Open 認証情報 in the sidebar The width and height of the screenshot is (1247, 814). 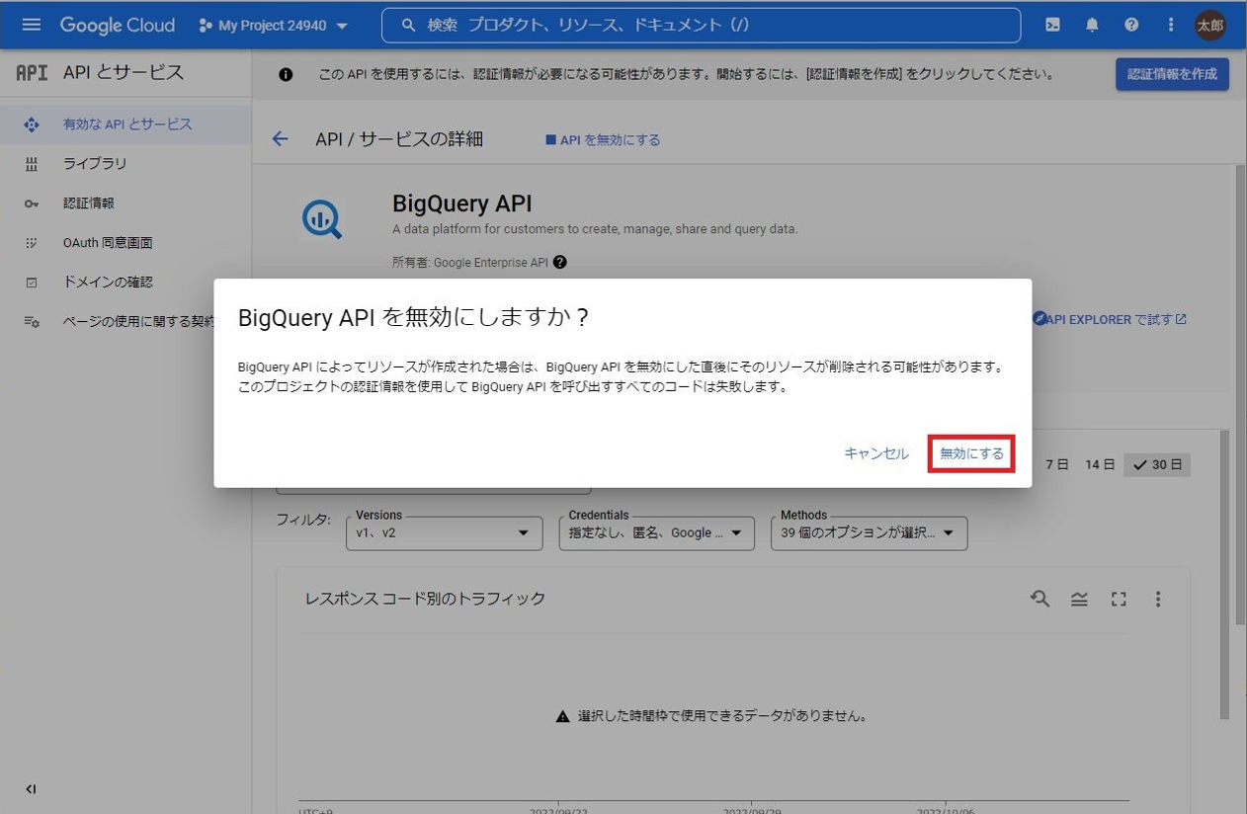pyautogui.click(x=125, y=203)
